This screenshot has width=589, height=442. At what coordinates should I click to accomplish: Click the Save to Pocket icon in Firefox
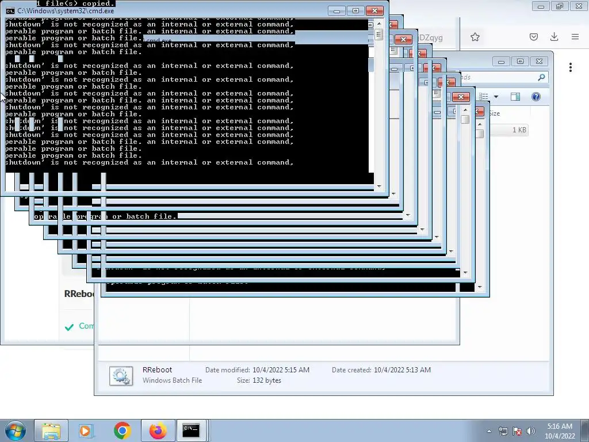[x=534, y=37]
